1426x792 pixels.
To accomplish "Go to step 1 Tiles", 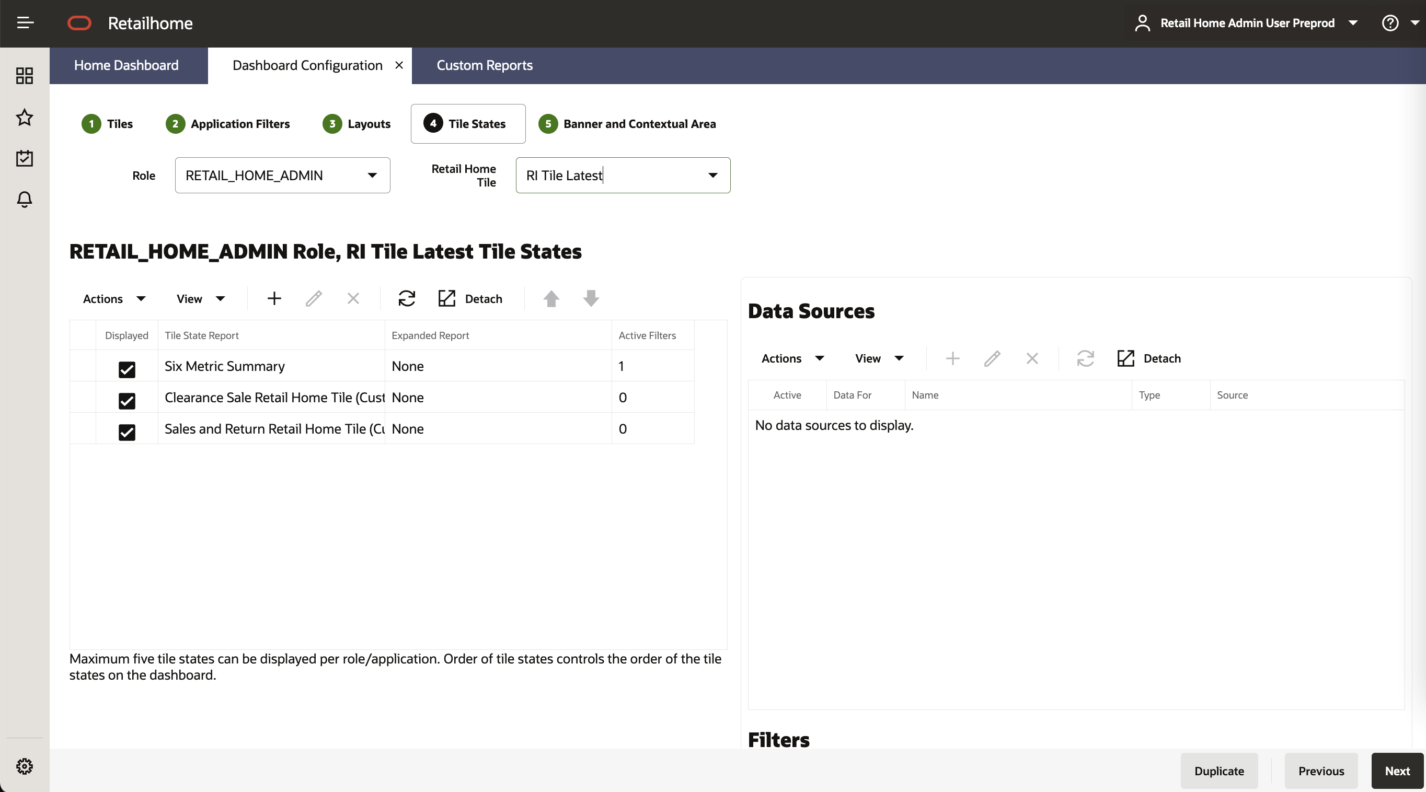I will tap(107, 124).
